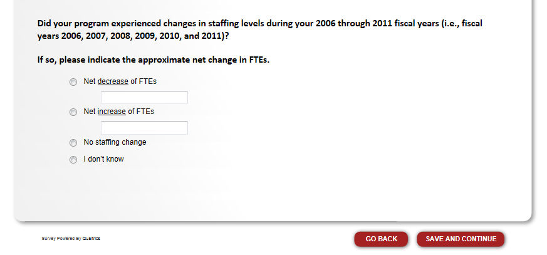Click the 'No staffing change' label text
The height and width of the screenshot is (255, 547).
tap(115, 142)
